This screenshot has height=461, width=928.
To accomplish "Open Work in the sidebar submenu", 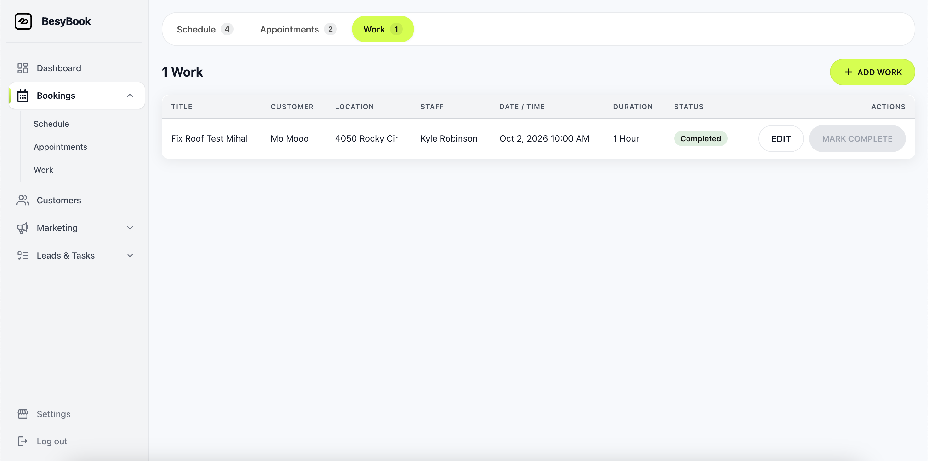I will point(43,170).
